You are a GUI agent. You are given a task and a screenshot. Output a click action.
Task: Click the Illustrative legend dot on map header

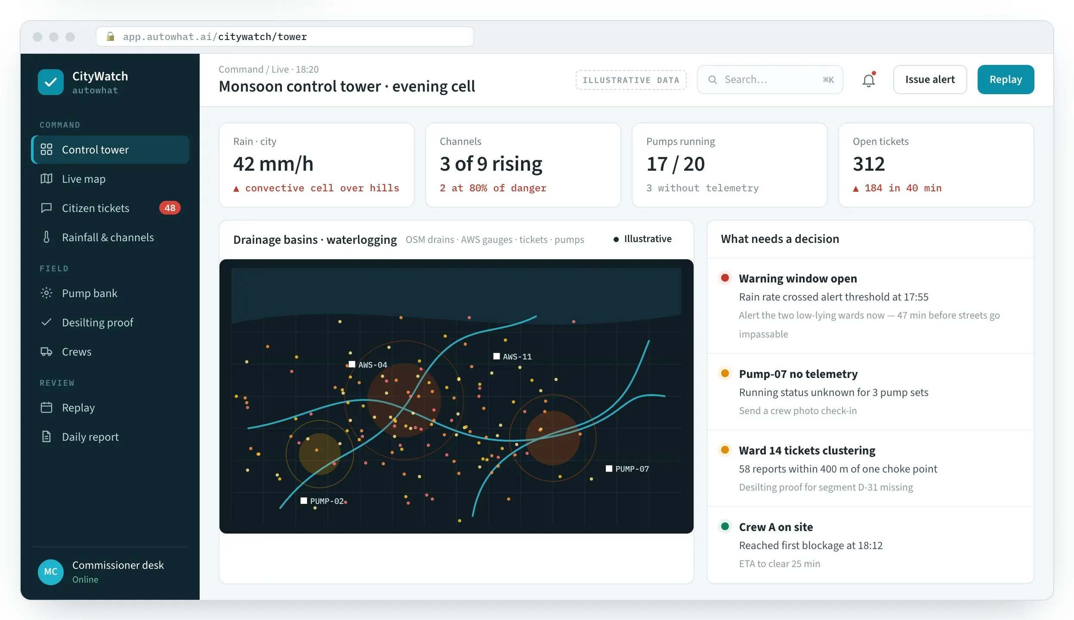[x=616, y=239]
